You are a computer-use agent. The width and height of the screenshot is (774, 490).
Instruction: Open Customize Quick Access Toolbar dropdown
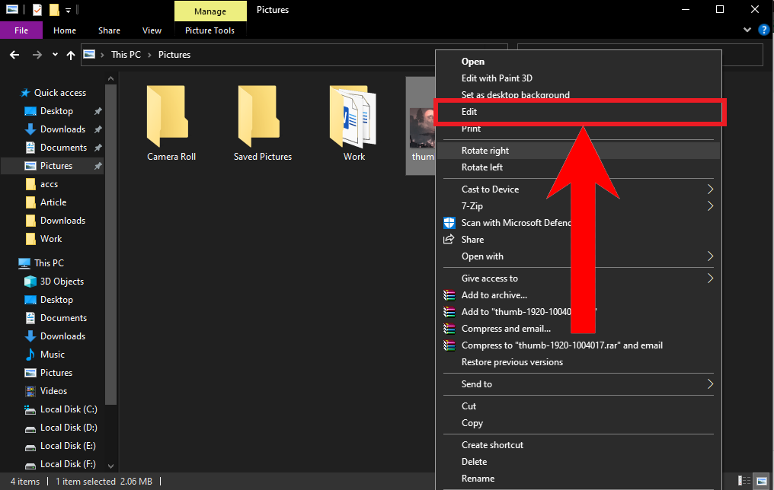(68, 10)
